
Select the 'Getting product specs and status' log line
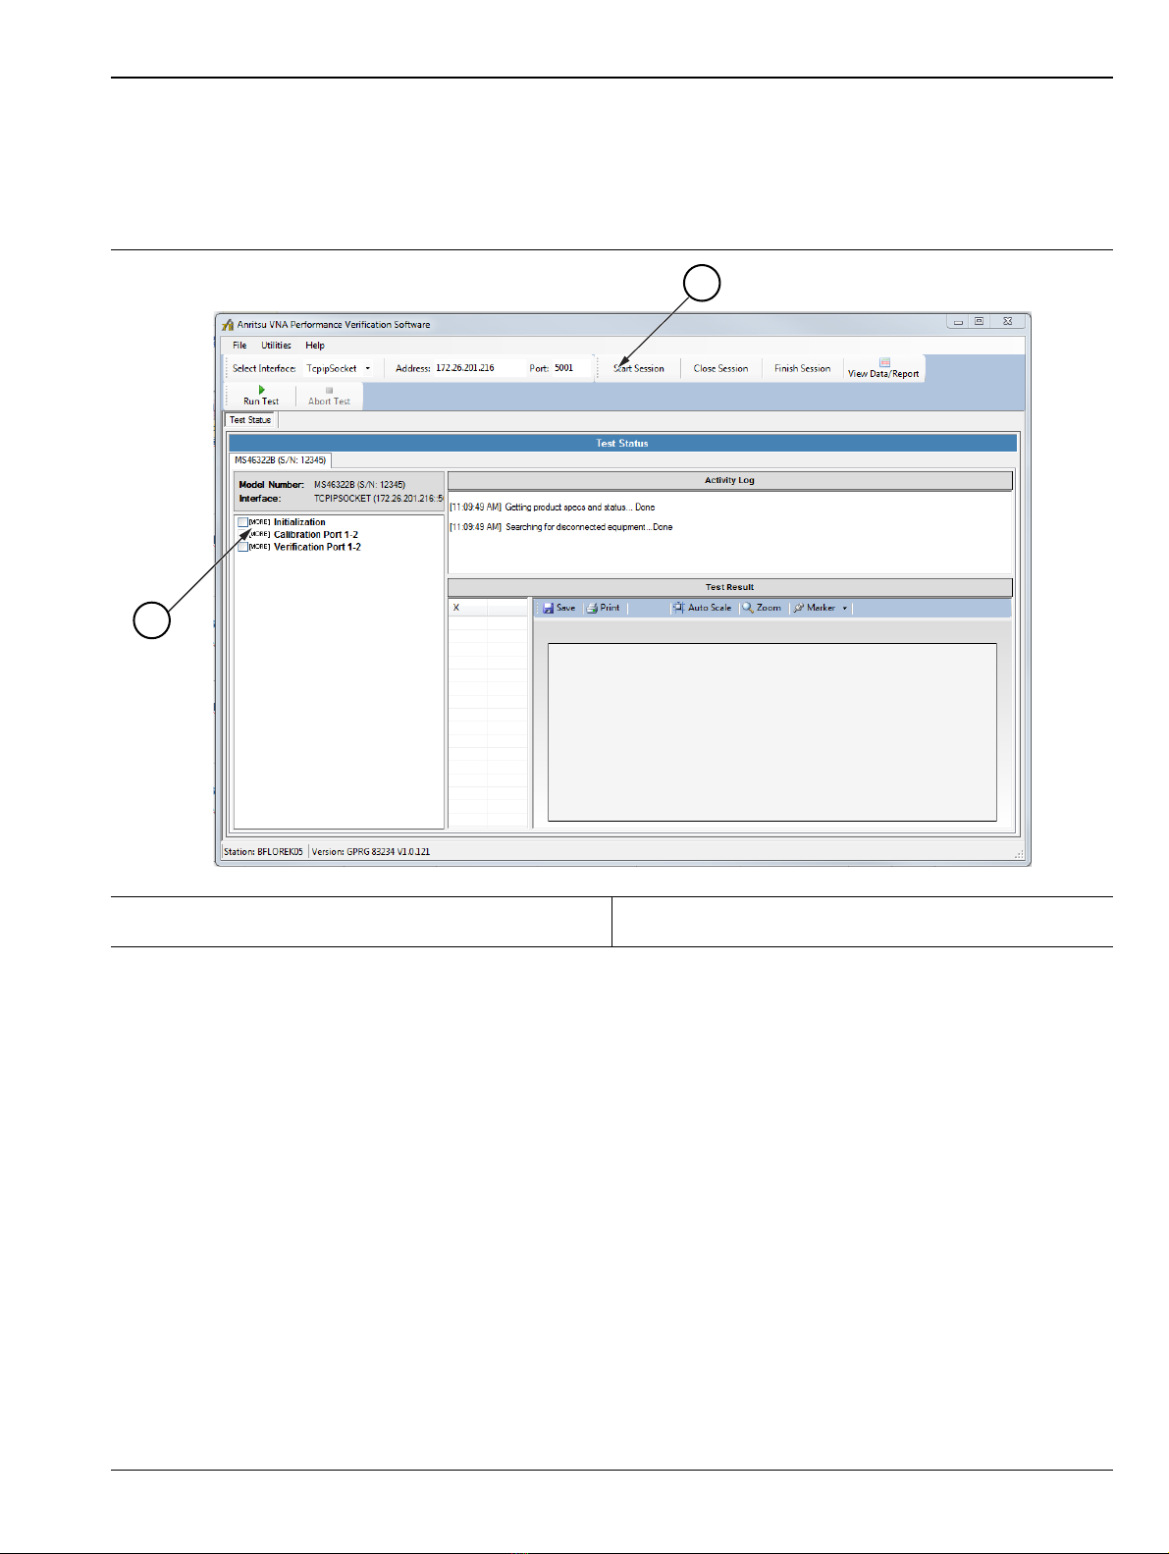553,508
